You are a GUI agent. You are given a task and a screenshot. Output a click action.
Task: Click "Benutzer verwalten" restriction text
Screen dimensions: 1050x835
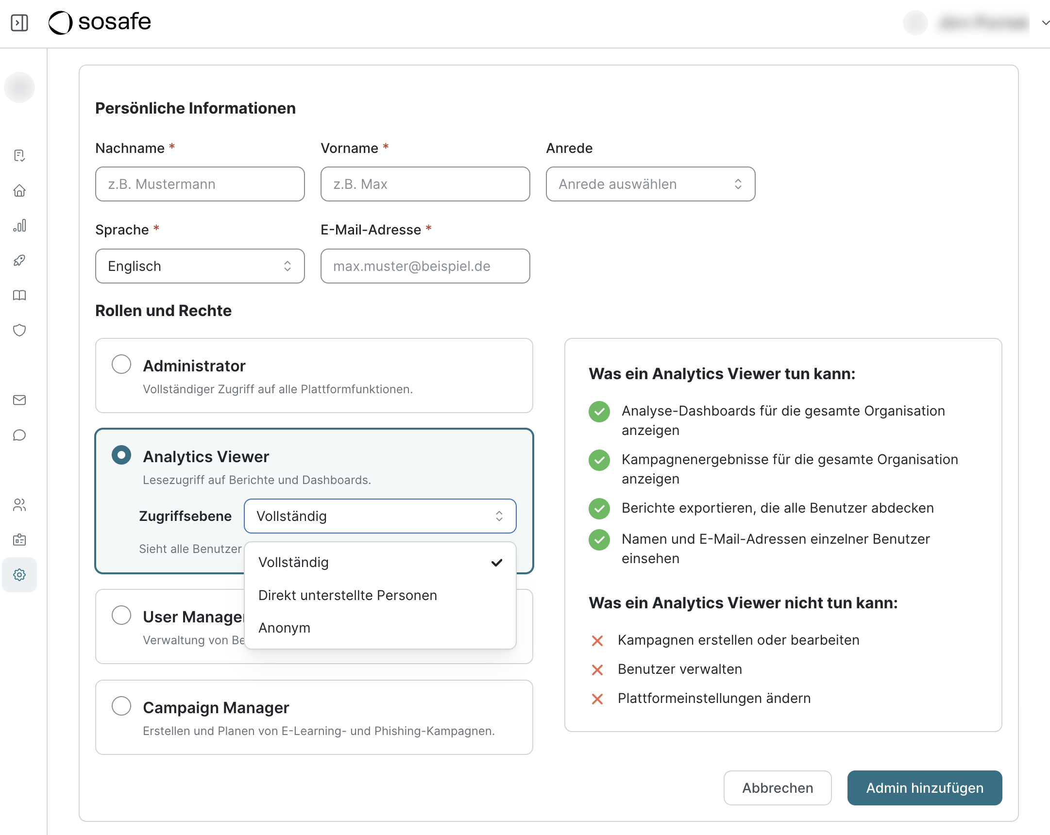680,669
